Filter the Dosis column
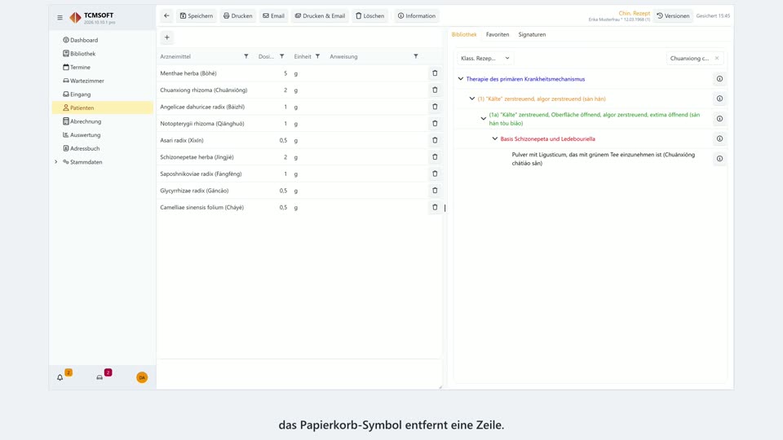 point(282,56)
